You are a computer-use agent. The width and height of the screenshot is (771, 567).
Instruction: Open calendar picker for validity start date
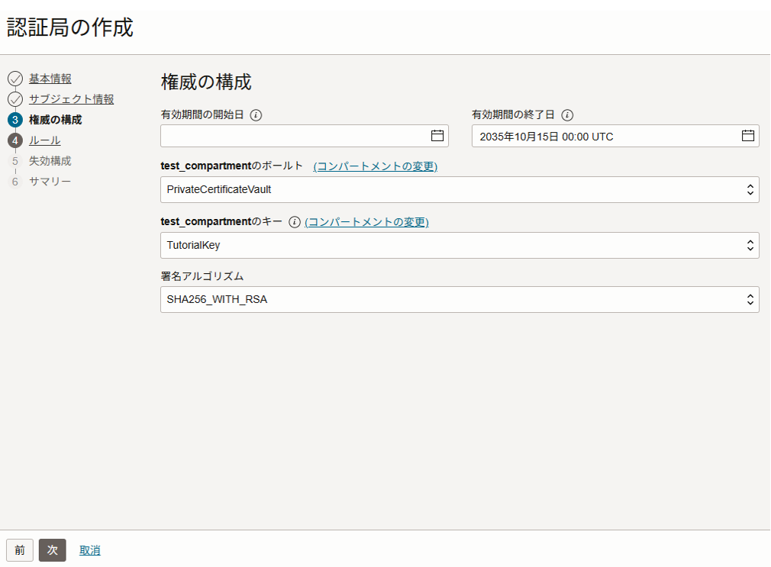[x=437, y=136]
